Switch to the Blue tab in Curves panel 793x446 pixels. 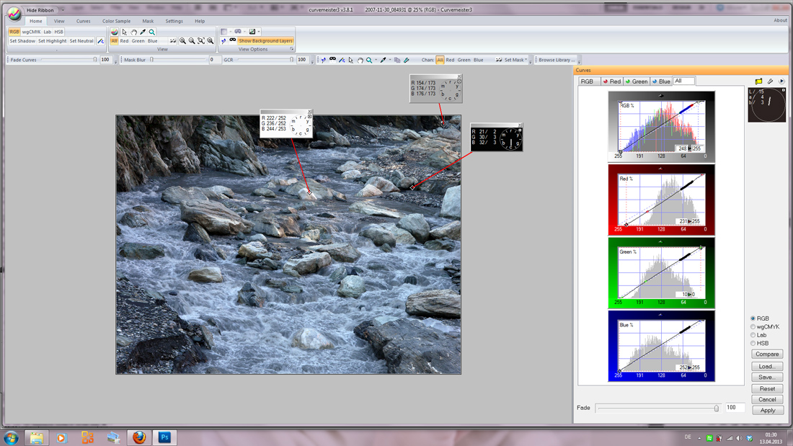[x=662, y=81]
